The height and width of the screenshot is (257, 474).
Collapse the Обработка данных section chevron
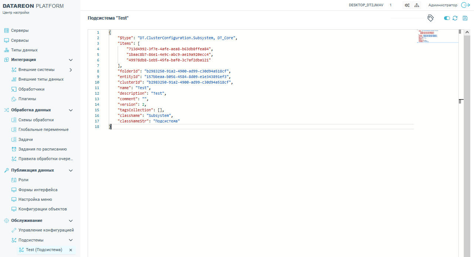pyautogui.click(x=71, y=110)
